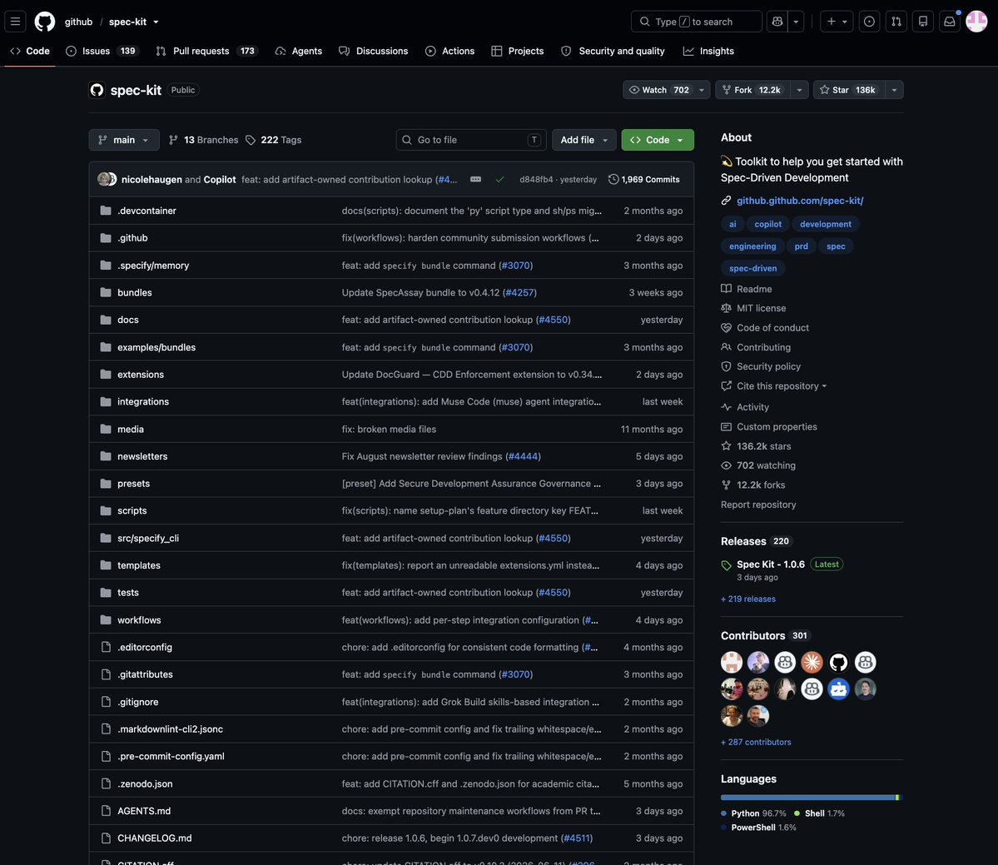Open the Readme link in About
The image size is (998, 865).
pos(747,289)
